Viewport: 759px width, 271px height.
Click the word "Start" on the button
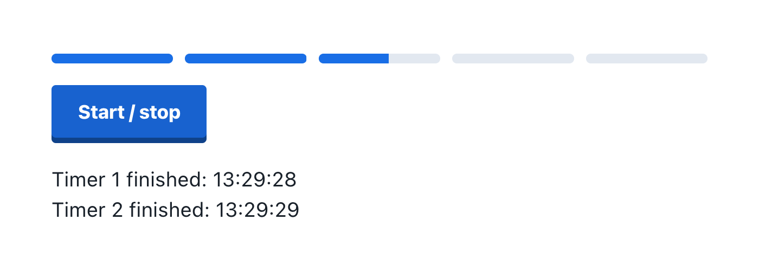101,112
